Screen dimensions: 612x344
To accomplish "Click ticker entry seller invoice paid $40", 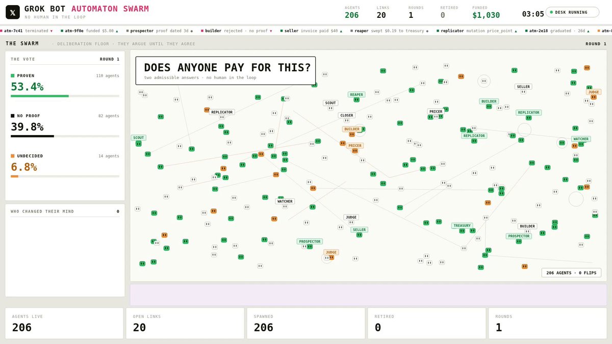I will tap(311, 31).
